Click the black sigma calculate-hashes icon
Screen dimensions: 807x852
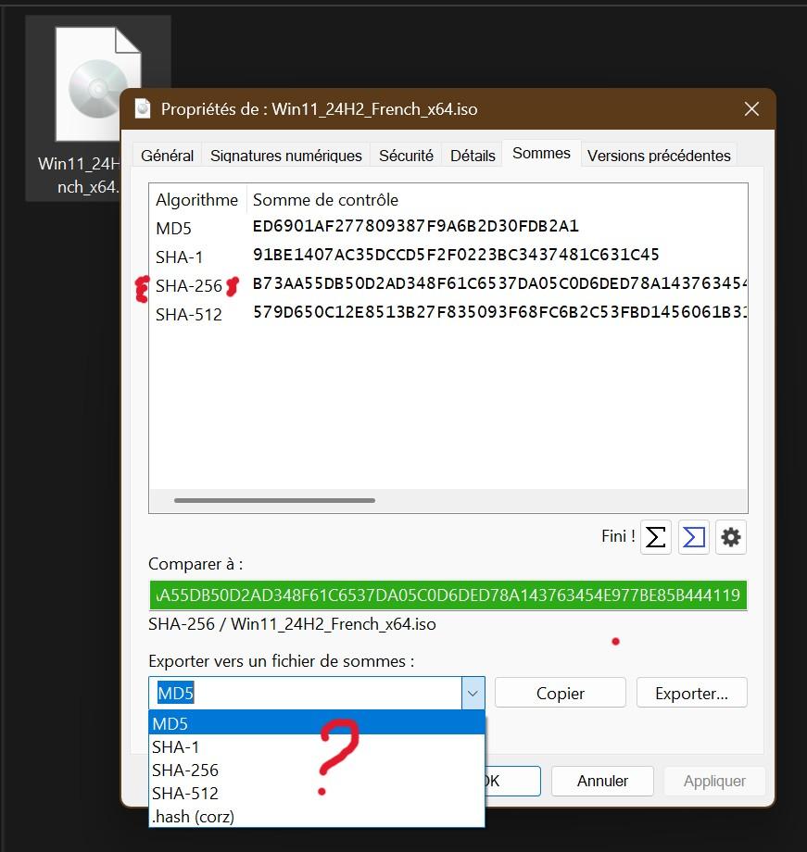655,537
